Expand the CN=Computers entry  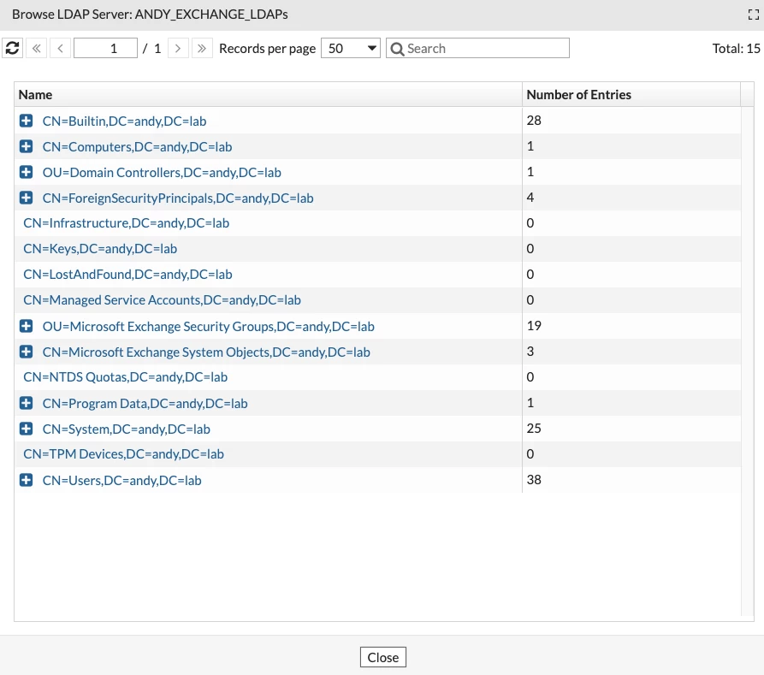pyautogui.click(x=27, y=146)
